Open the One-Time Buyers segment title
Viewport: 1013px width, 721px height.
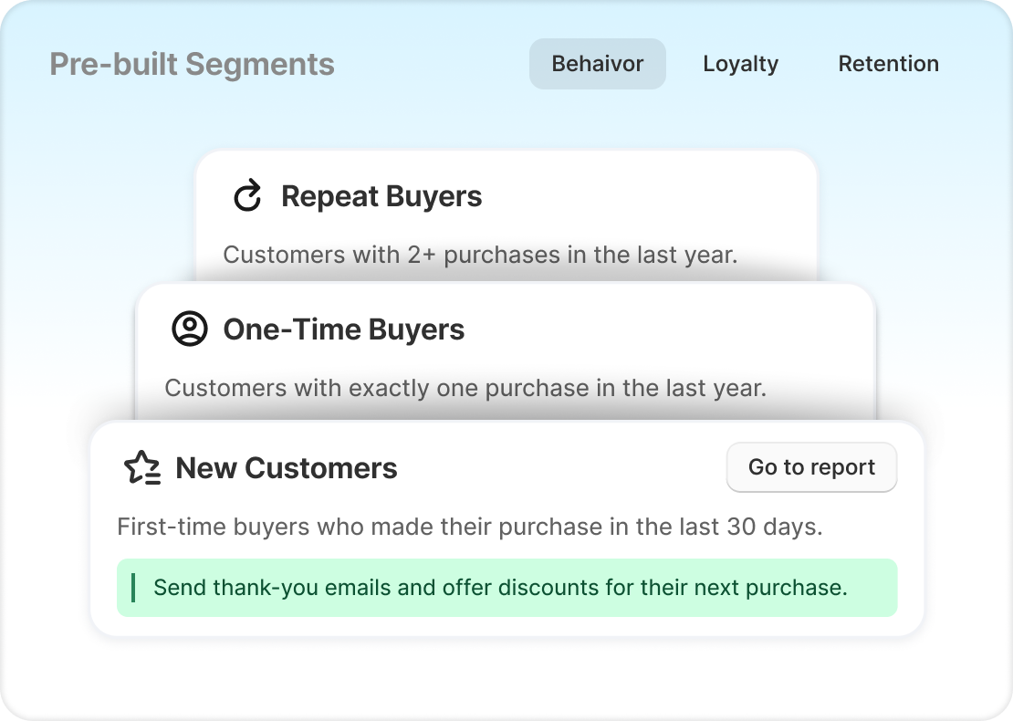click(x=343, y=329)
